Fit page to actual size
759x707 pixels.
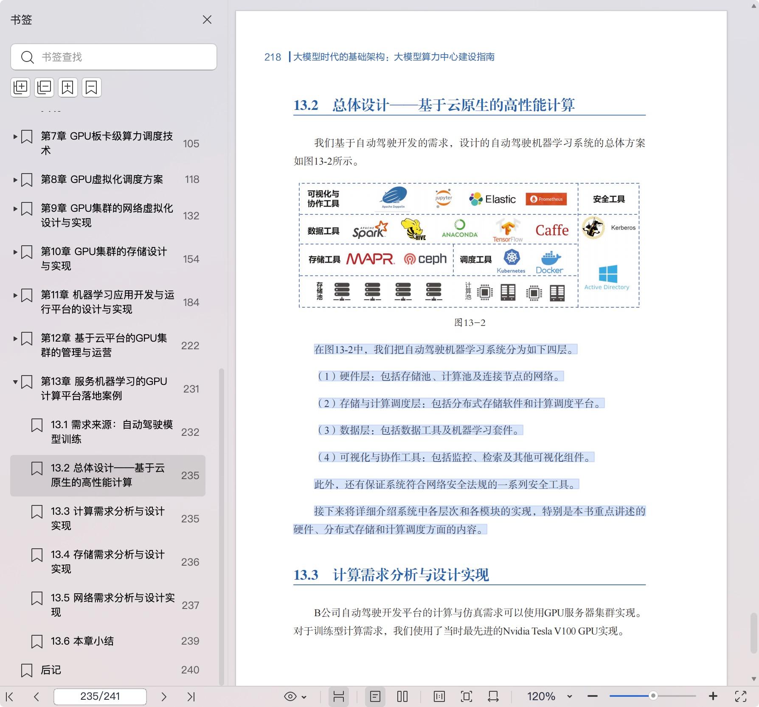[x=439, y=696]
